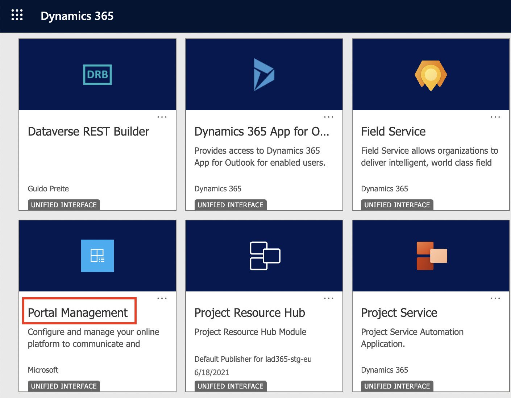Open more options menu on Field Service

coord(495,117)
